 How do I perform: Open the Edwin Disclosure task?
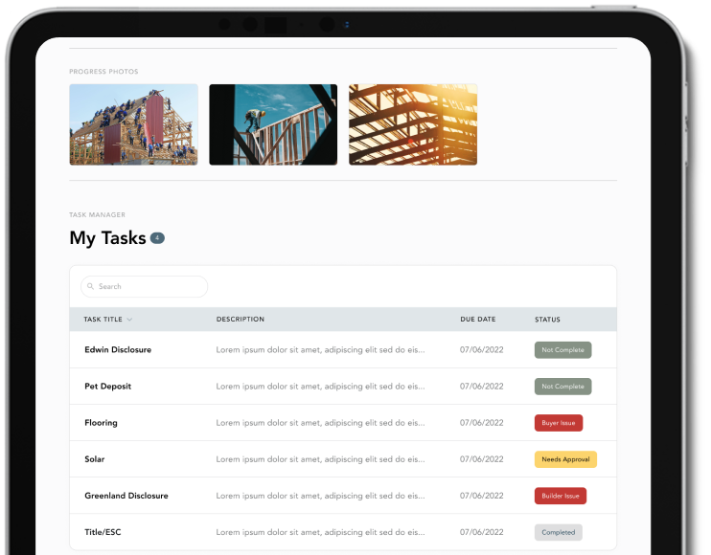118,349
